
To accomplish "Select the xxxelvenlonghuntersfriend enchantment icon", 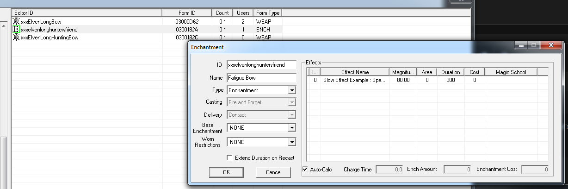I will 16,29.
